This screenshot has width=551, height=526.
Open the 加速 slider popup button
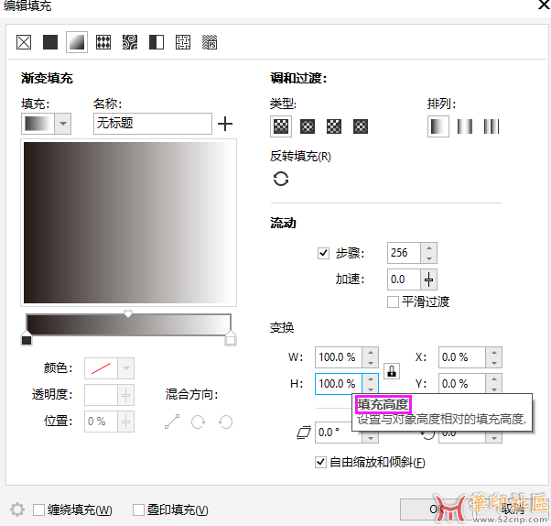[x=429, y=279]
